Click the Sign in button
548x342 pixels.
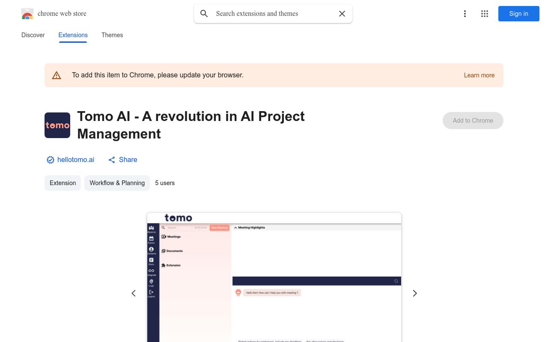coord(519,14)
